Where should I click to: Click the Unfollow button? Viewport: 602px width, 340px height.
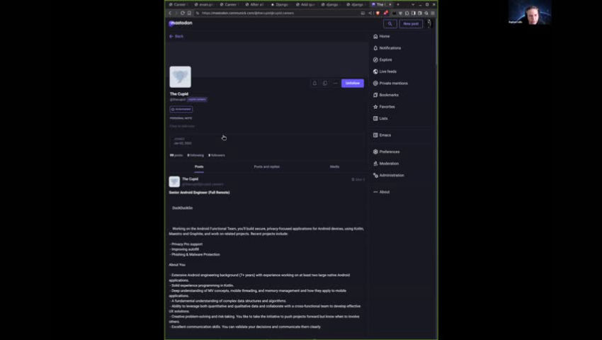pyautogui.click(x=353, y=84)
